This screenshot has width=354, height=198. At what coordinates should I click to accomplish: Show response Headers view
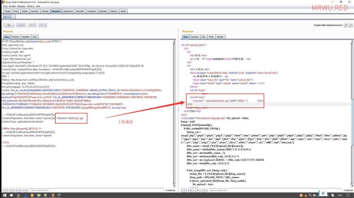[195, 37]
